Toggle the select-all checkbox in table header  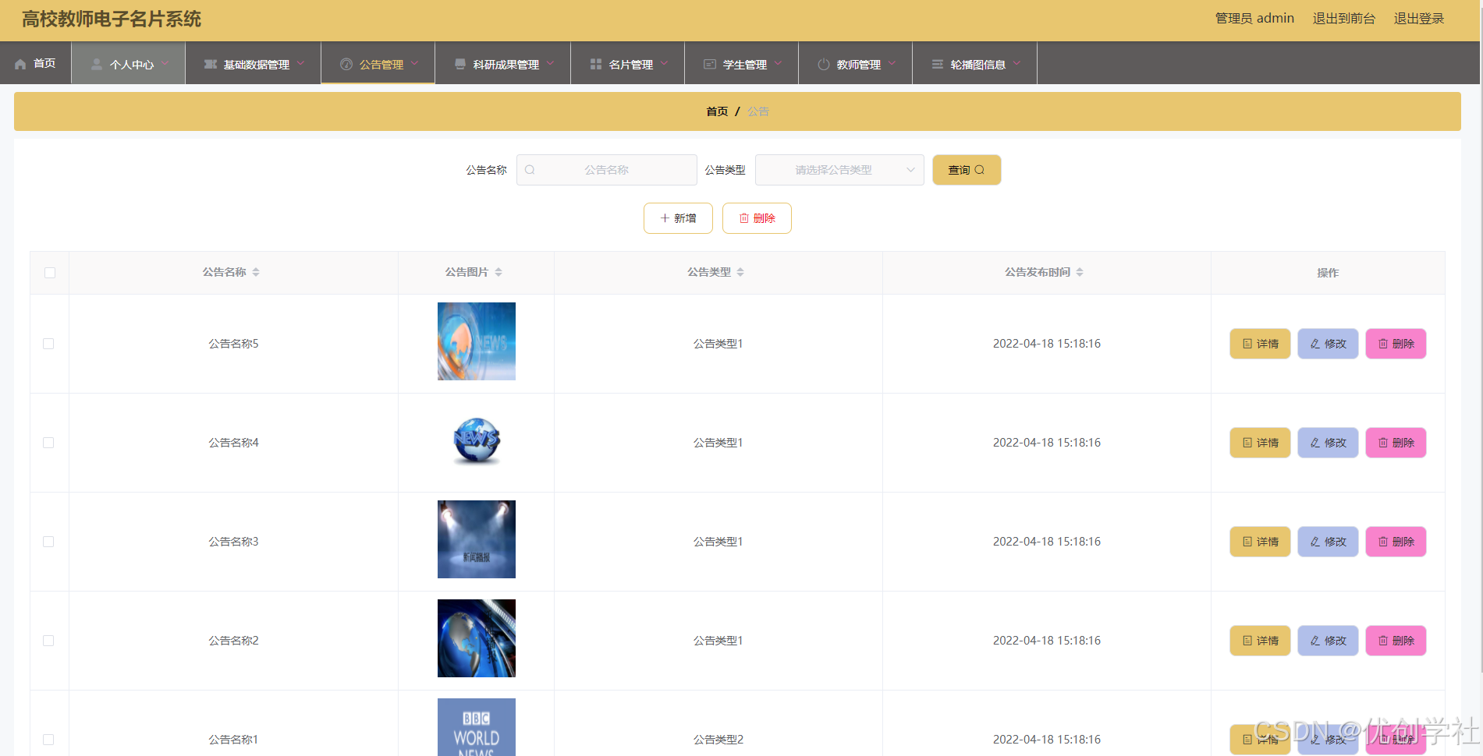pos(50,273)
